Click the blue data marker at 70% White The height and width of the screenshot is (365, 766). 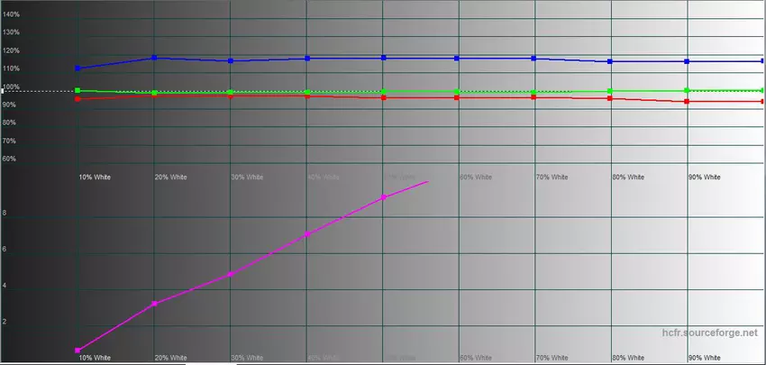pos(534,58)
